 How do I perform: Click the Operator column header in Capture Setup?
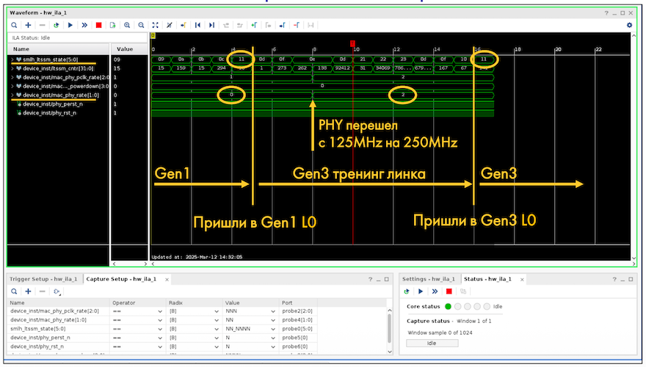pyautogui.click(x=138, y=302)
